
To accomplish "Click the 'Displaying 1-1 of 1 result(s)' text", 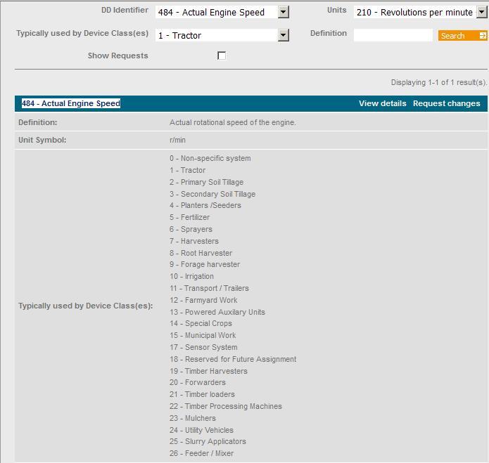I will (x=438, y=82).
